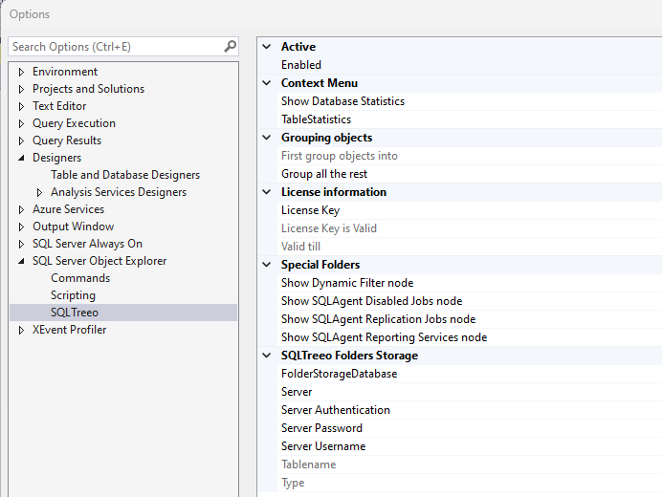Image resolution: width=662 pixels, height=497 pixels.
Task: Expand the Azure Services node
Action: pyautogui.click(x=22, y=209)
